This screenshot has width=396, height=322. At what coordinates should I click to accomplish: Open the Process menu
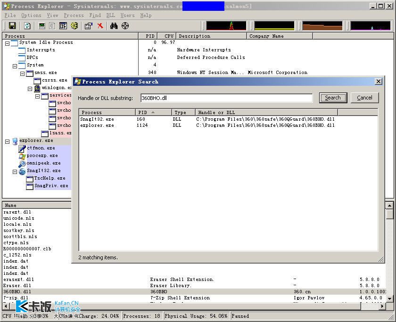pyautogui.click(x=74, y=15)
